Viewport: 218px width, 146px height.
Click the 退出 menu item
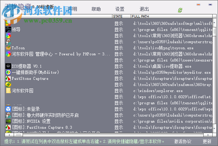[x=144, y=9]
